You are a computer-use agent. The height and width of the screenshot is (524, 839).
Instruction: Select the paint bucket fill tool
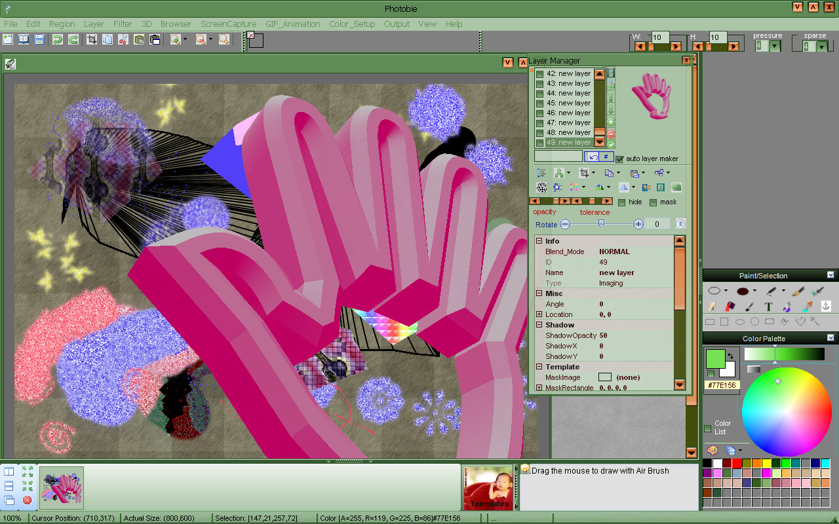pyautogui.click(x=730, y=307)
